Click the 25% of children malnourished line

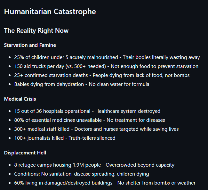pos(107,57)
